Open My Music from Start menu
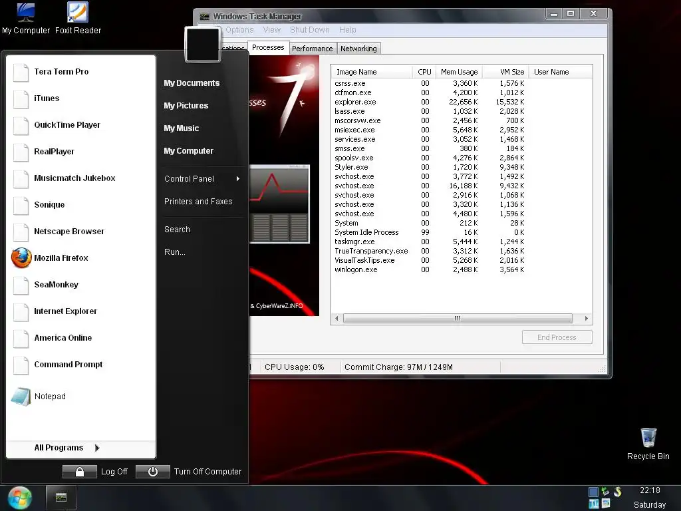The image size is (681, 511). [181, 128]
